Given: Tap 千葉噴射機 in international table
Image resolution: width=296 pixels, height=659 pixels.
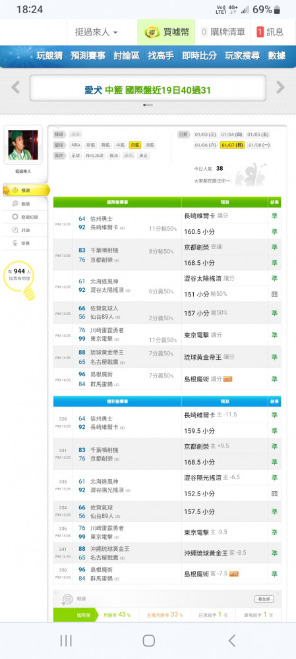Looking at the screenshot, I should point(104,250).
